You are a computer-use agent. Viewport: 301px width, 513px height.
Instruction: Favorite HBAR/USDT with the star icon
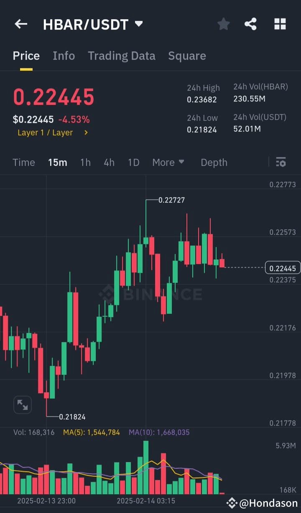pos(223,24)
